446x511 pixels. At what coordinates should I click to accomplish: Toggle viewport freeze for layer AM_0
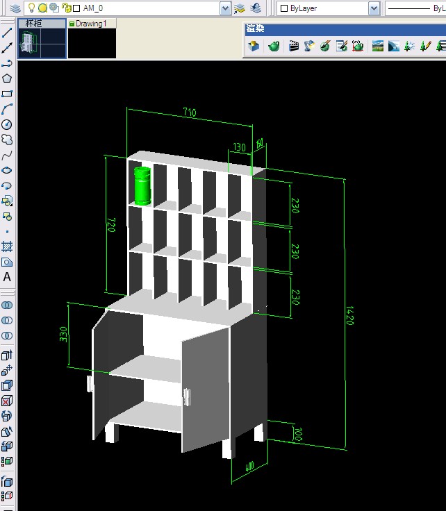pos(54,8)
